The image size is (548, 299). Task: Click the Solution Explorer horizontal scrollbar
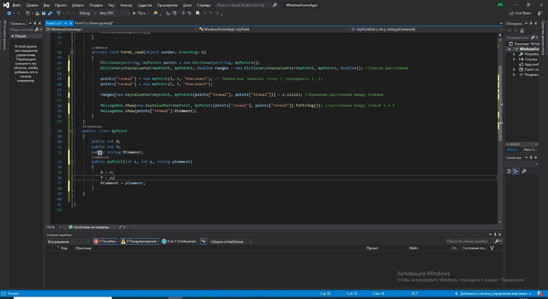[x=515, y=144]
